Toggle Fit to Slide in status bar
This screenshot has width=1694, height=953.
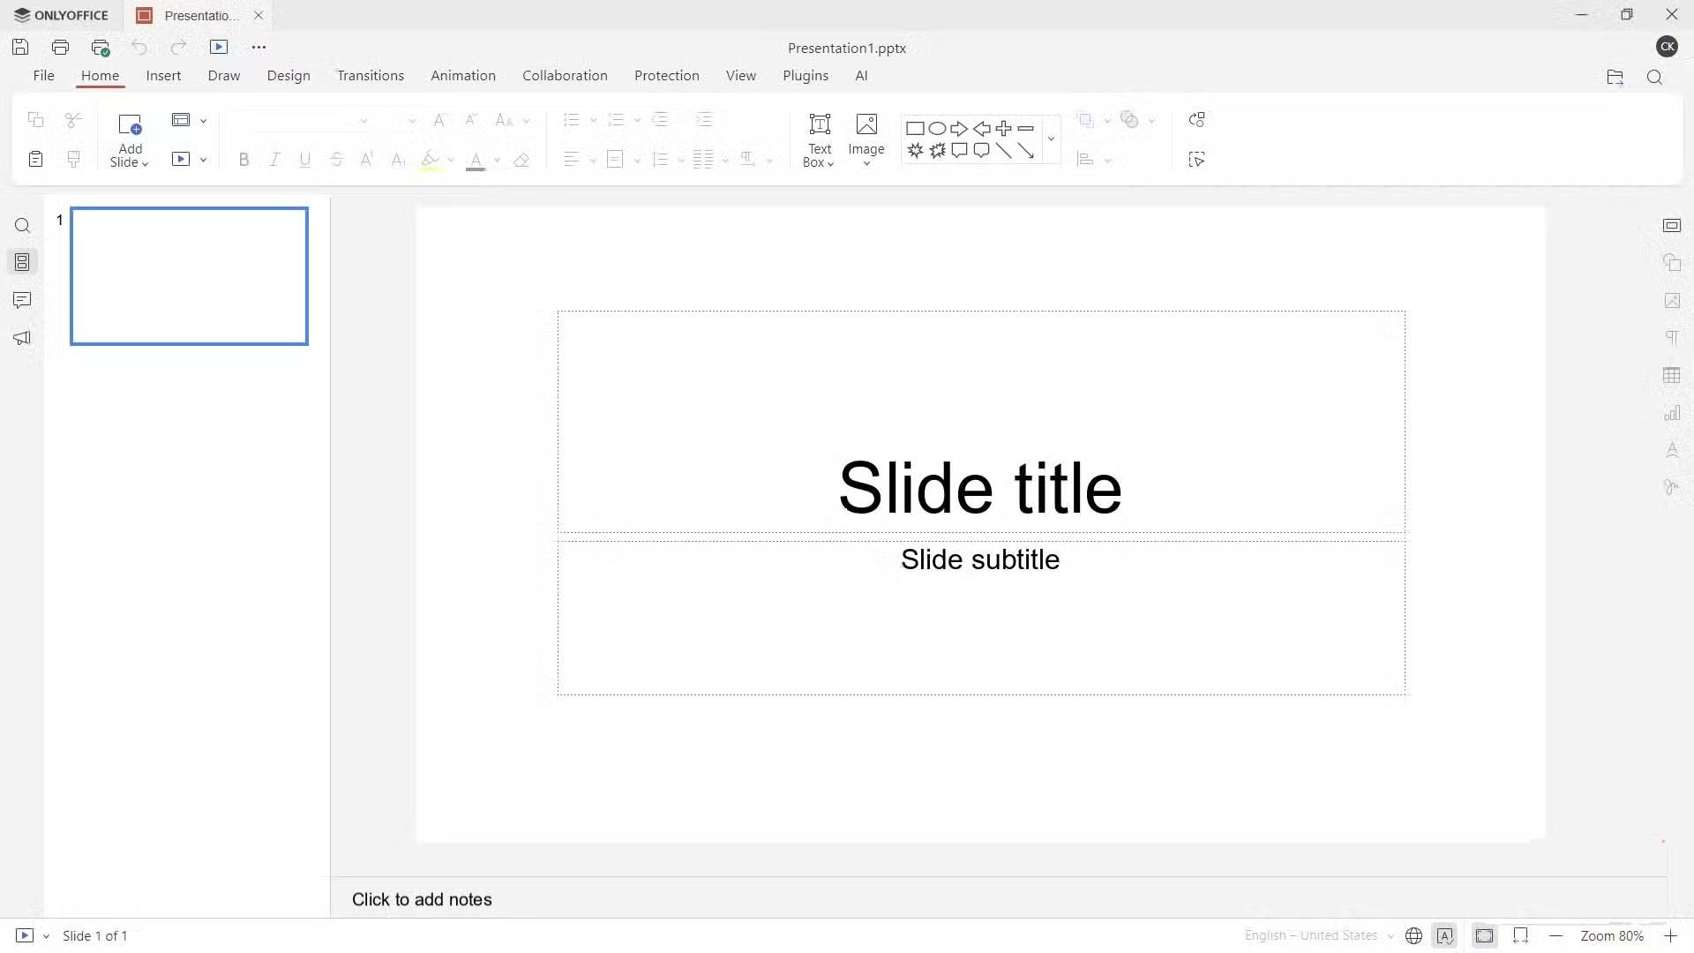click(1485, 936)
